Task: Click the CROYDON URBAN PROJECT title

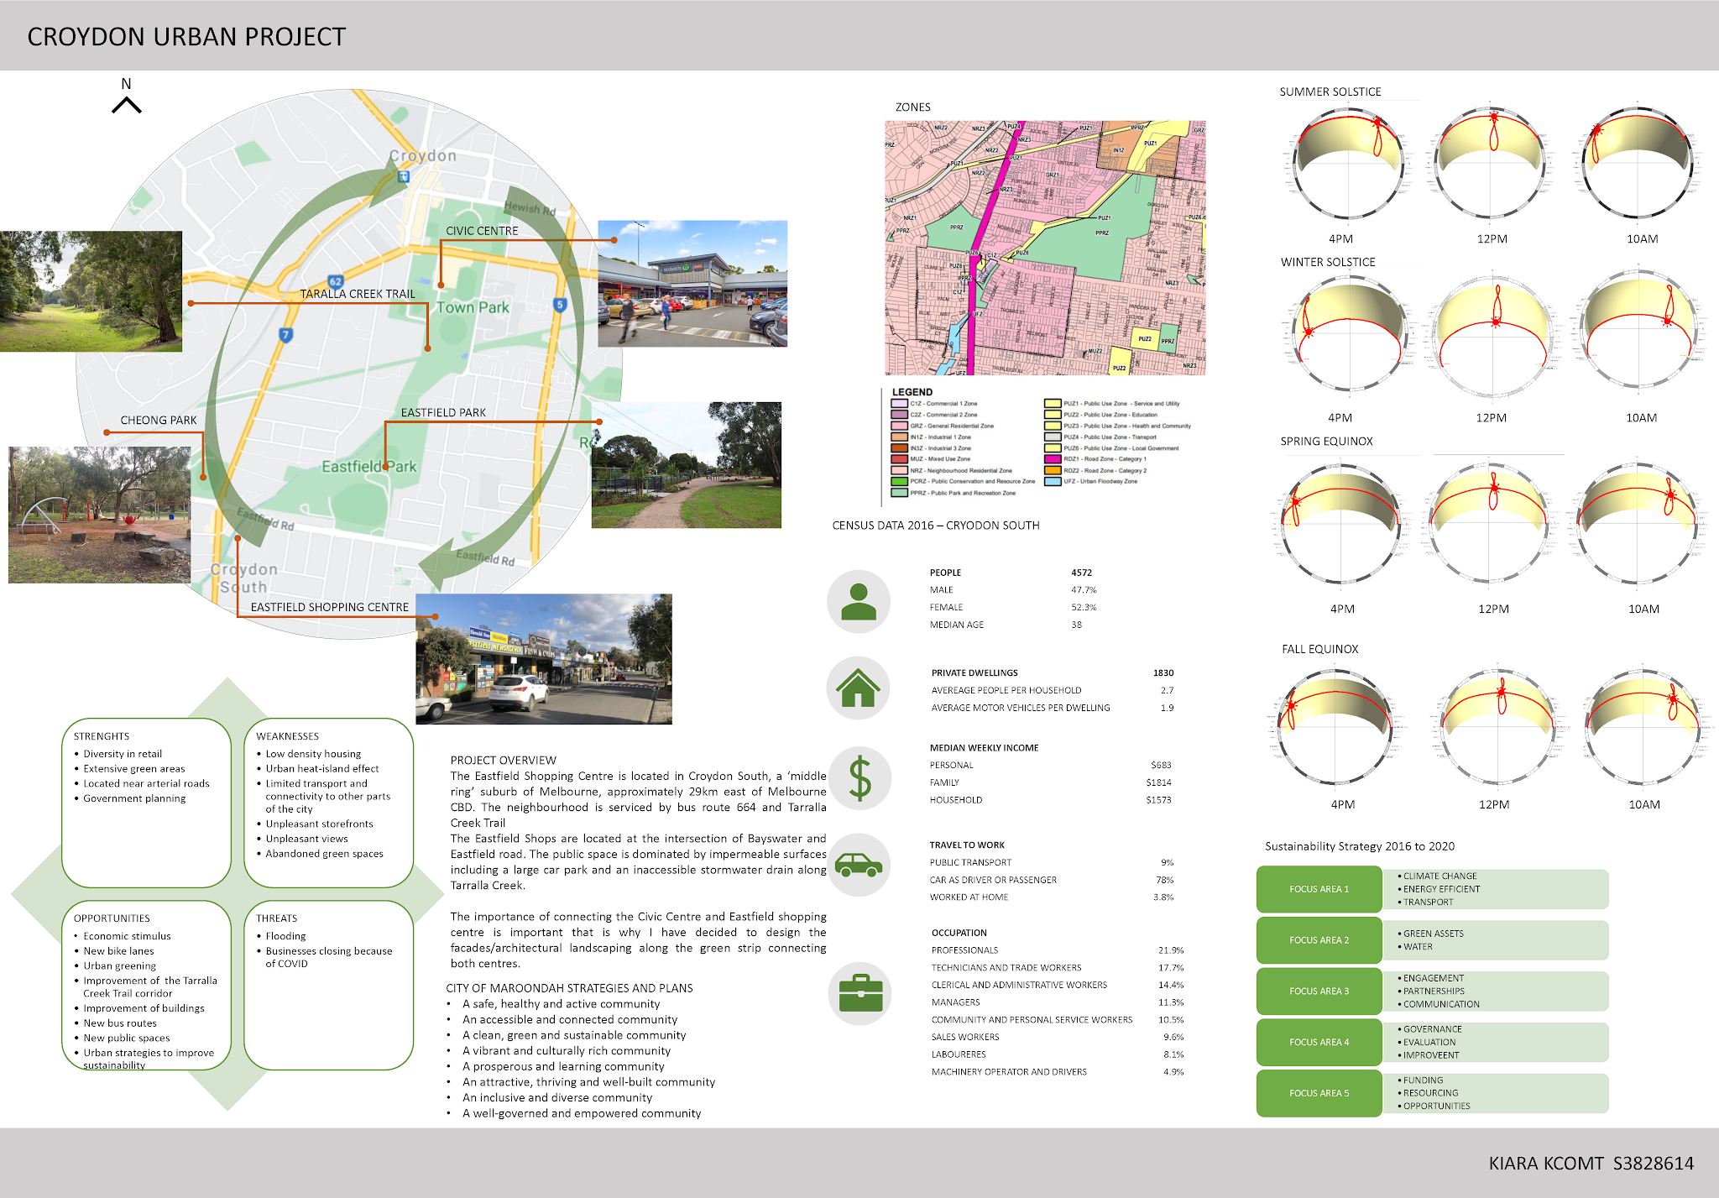Action: coord(186,37)
